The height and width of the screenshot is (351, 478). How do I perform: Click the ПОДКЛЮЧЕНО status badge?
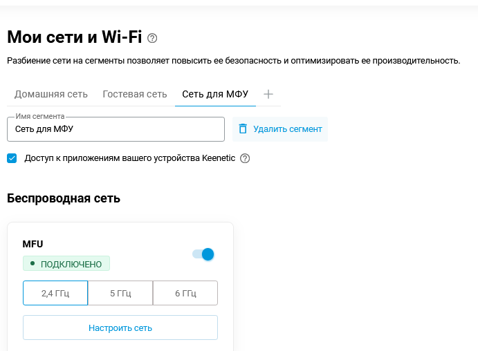point(66,264)
